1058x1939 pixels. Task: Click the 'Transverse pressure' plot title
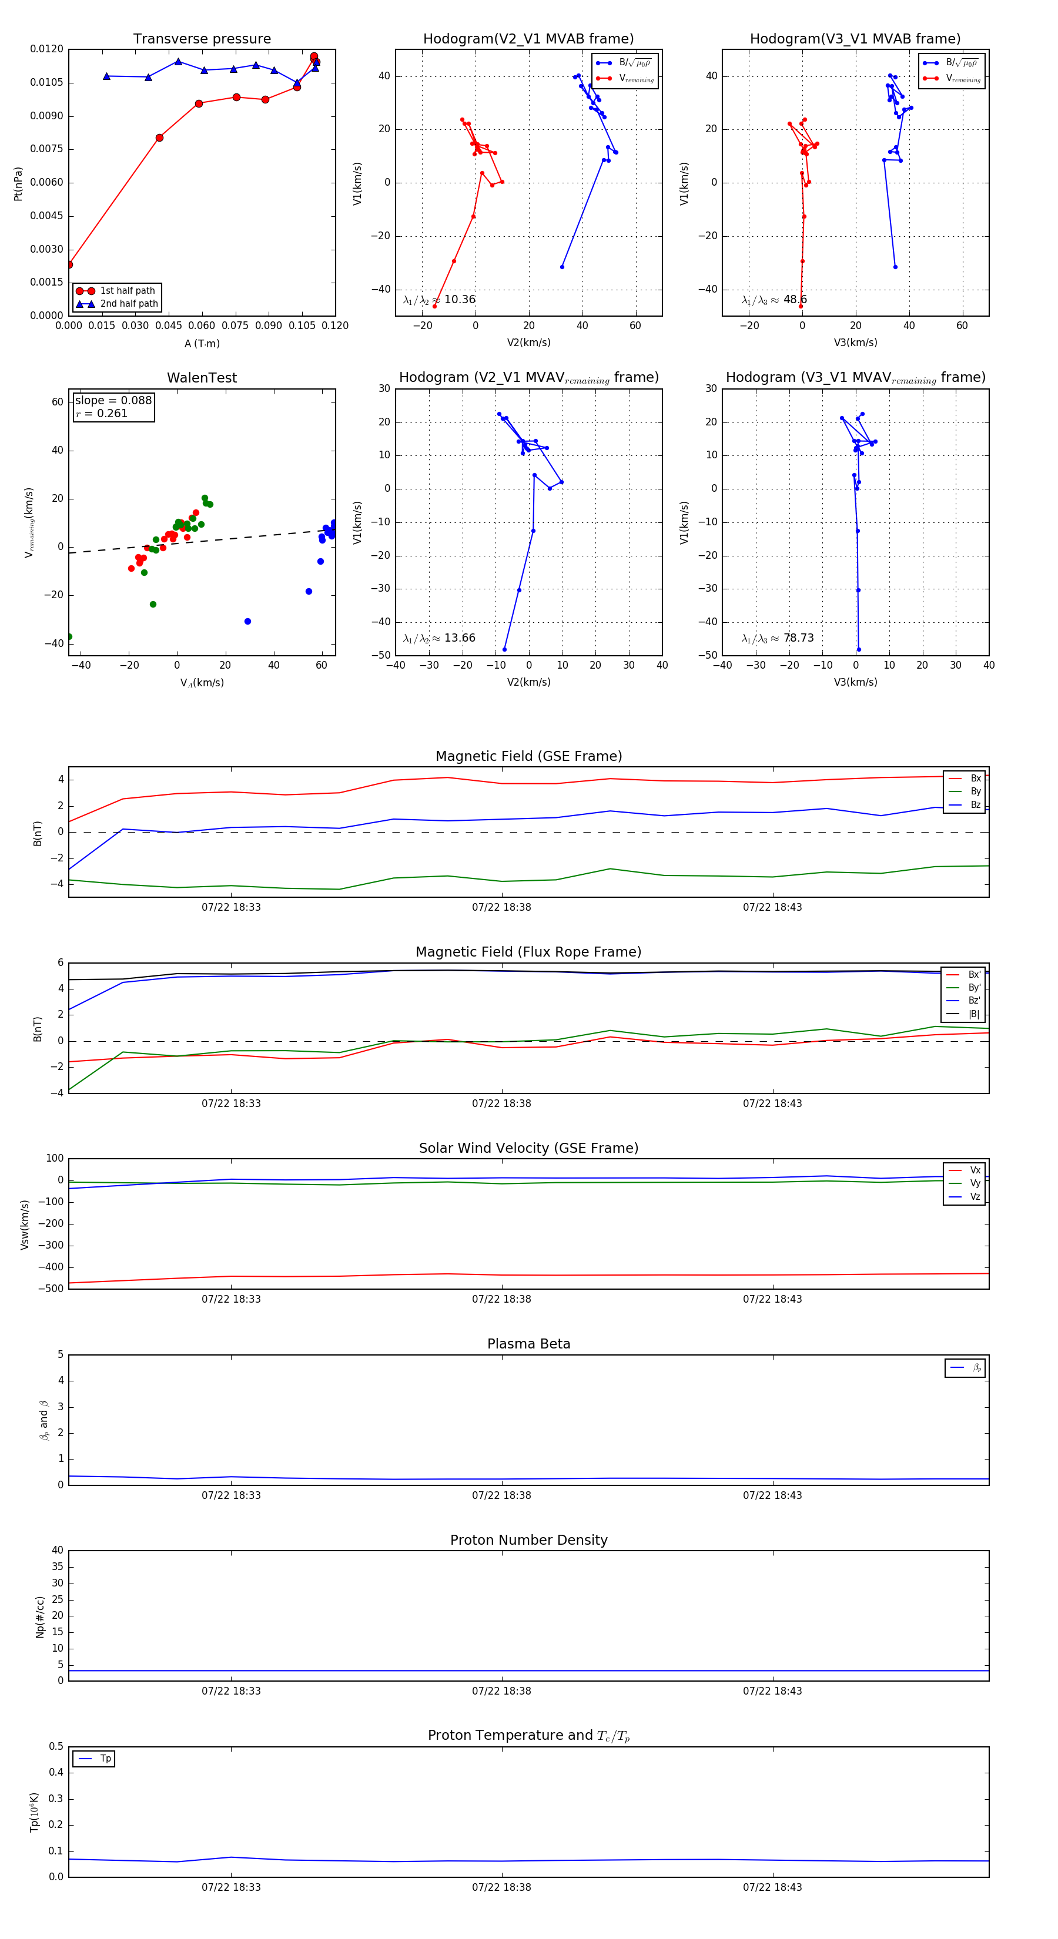pyautogui.click(x=202, y=39)
